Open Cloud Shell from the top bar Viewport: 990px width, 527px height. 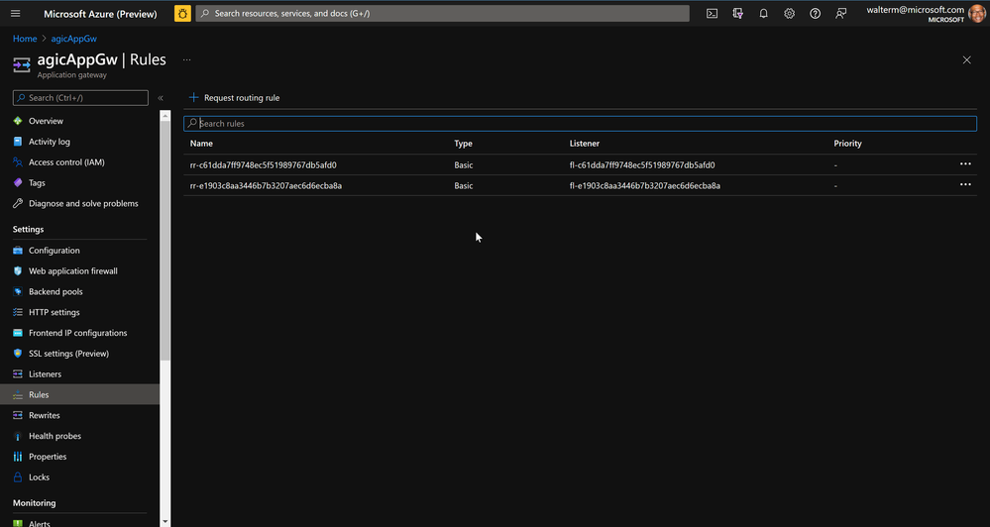coord(712,13)
